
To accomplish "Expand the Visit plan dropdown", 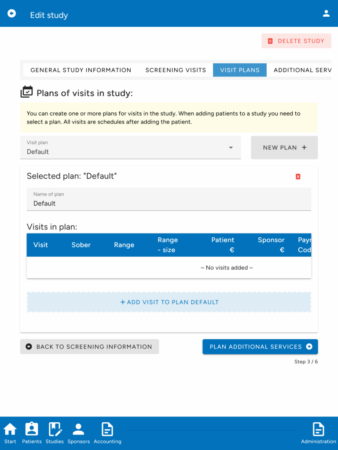I will coord(130,148).
